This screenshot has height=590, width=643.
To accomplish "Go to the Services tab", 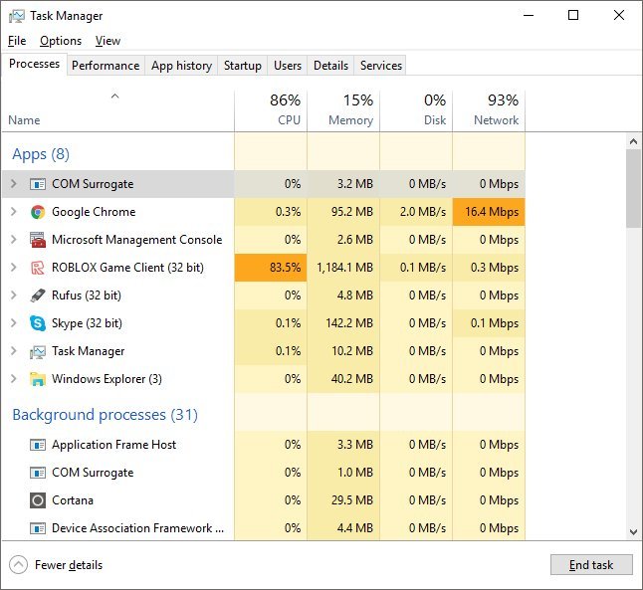I will (381, 66).
